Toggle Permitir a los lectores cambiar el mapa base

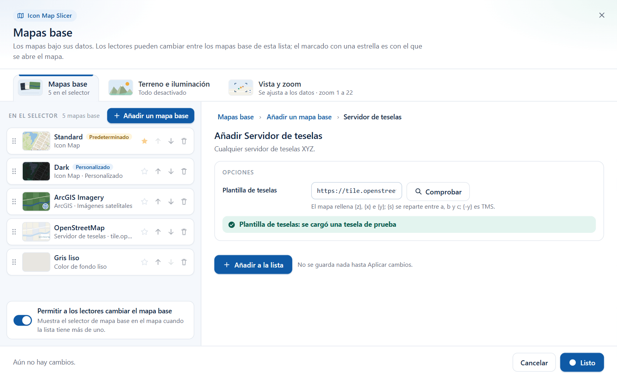point(23,320)
